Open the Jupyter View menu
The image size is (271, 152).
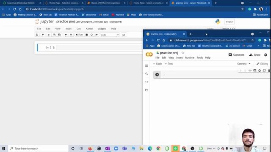(58, 29)
